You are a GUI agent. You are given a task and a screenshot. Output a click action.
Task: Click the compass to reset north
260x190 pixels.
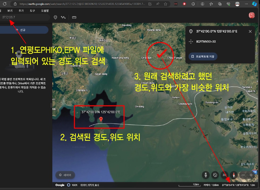[x=233, y=175]
